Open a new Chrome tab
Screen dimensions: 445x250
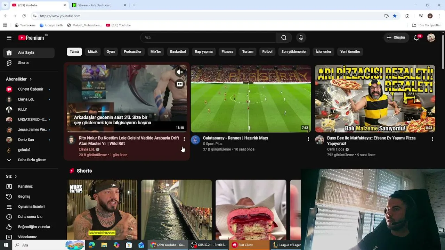click(134, 5)
